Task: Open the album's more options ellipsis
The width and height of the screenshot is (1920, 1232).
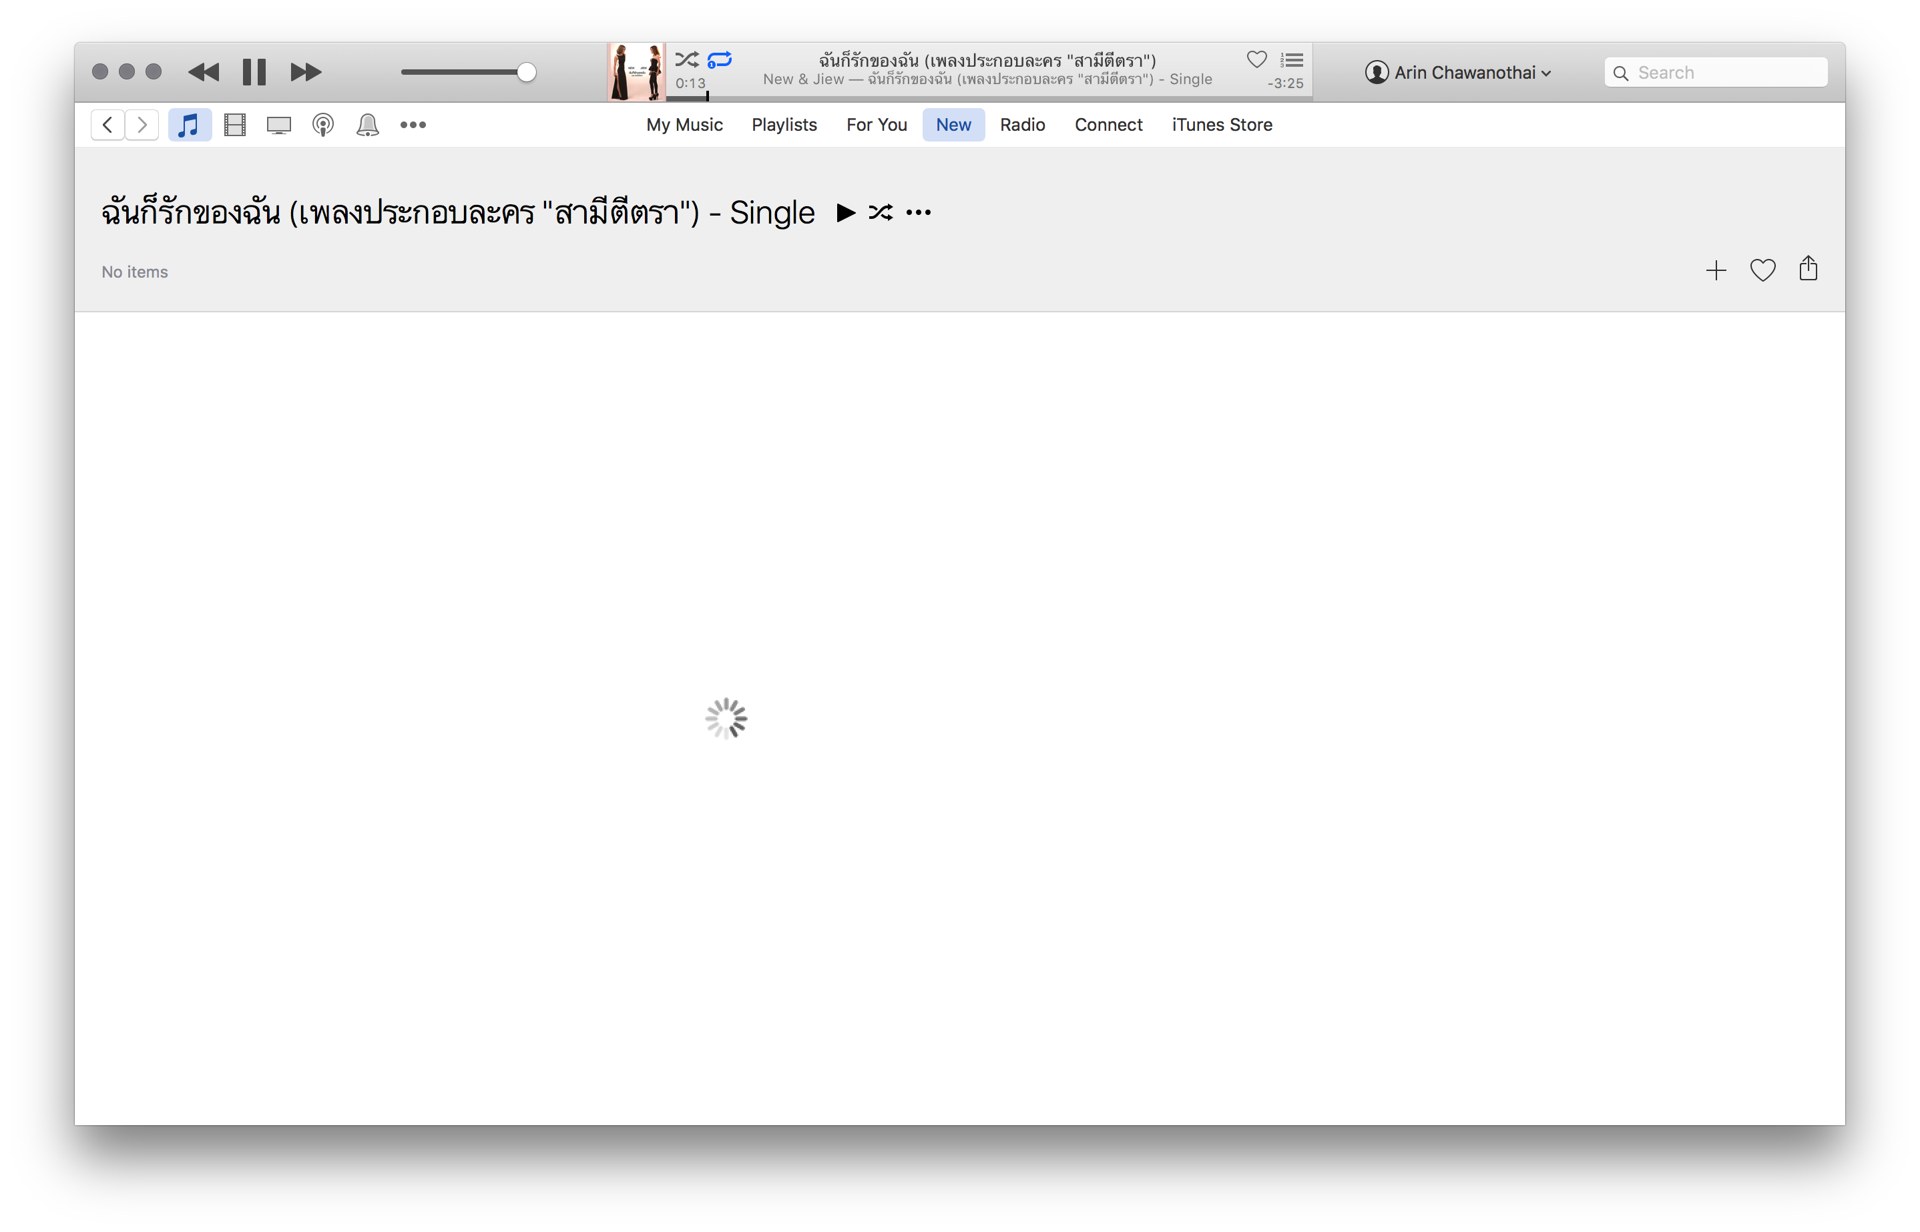Action: click(917, 213)
